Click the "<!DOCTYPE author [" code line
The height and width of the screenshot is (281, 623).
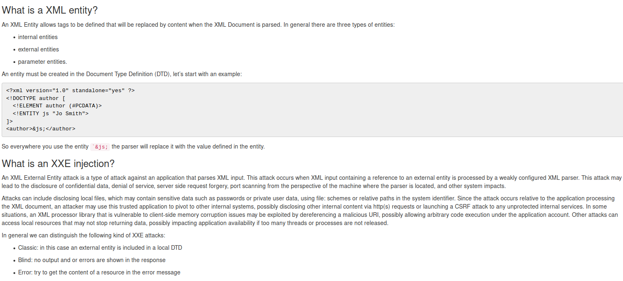[x=36, y=98]
